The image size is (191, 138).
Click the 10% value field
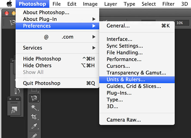182,23
